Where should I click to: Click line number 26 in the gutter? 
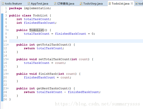[x=5, y=99]
